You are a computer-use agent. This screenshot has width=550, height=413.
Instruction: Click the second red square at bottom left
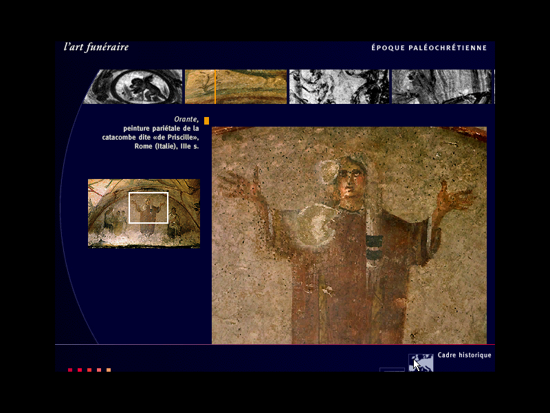[80, 370]
